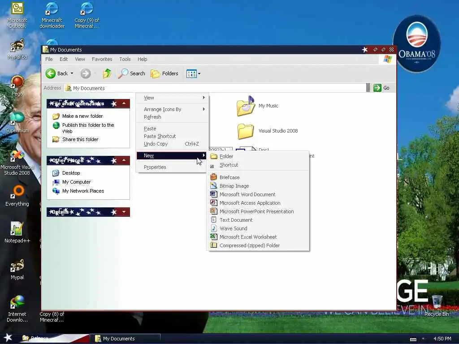Open the File menu

click(49, 59)
